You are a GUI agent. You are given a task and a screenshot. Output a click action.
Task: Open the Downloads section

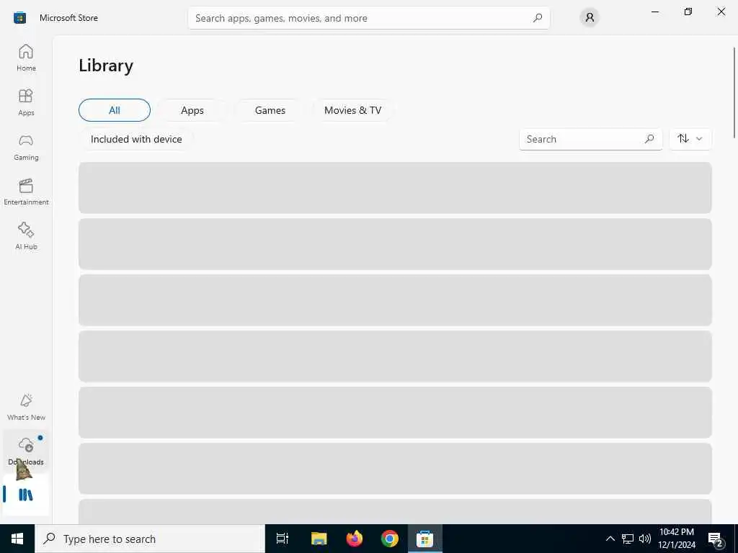26,451
